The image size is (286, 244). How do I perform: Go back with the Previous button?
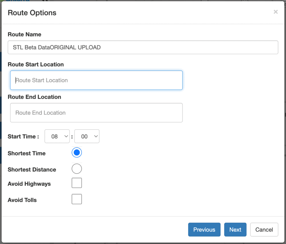[x=204, y=229]
